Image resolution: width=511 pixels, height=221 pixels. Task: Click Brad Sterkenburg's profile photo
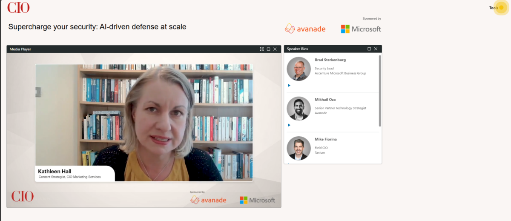point(299,69)
